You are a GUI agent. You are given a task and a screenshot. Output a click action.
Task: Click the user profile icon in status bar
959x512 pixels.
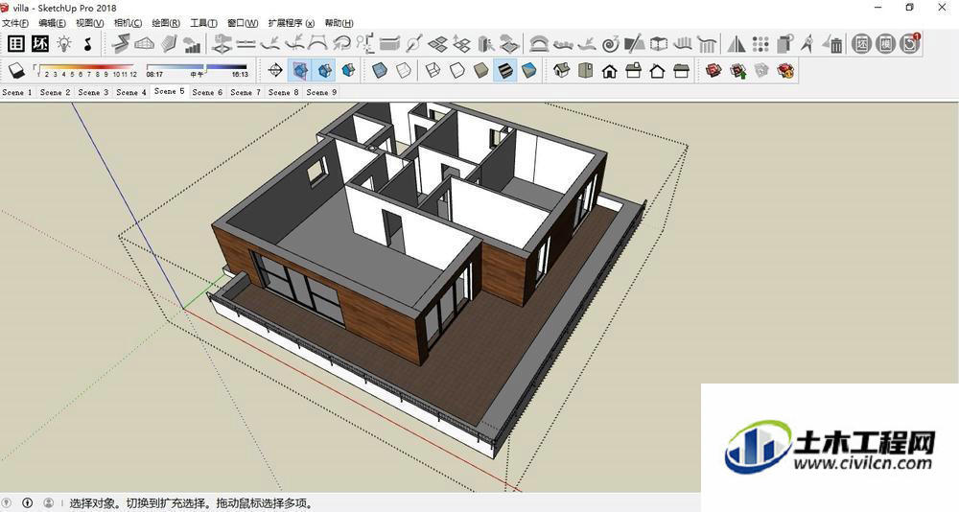point(48,502)
